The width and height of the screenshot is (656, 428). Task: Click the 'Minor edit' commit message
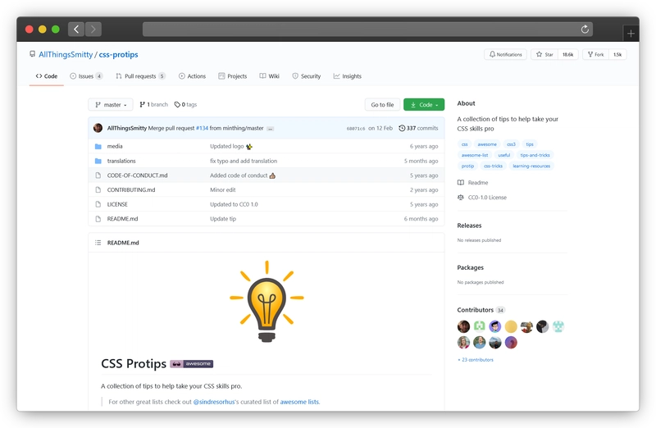[x=222, y=190]
